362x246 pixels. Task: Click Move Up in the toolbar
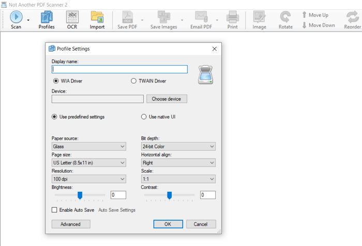(315, 15)
